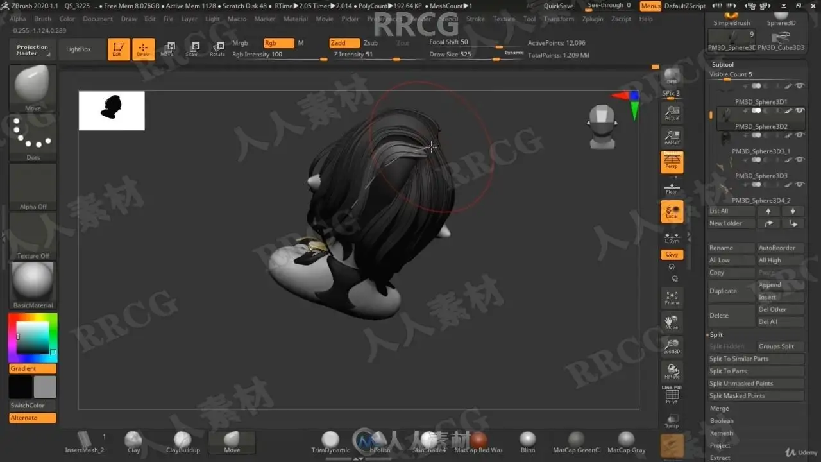Expand the Boolean section
This screenshot has height=462, width=821.
click(722, 421)
